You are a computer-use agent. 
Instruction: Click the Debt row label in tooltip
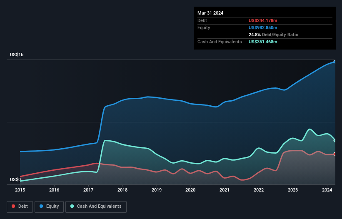coord(202,20)
